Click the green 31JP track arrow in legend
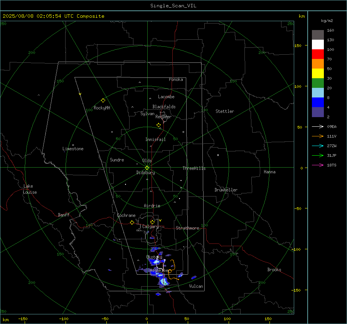 pos(318,156)
